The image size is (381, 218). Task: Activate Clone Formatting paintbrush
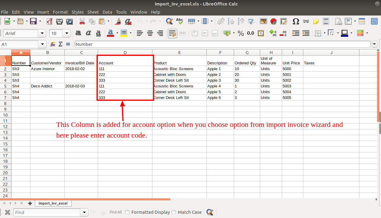click(118, 21)
